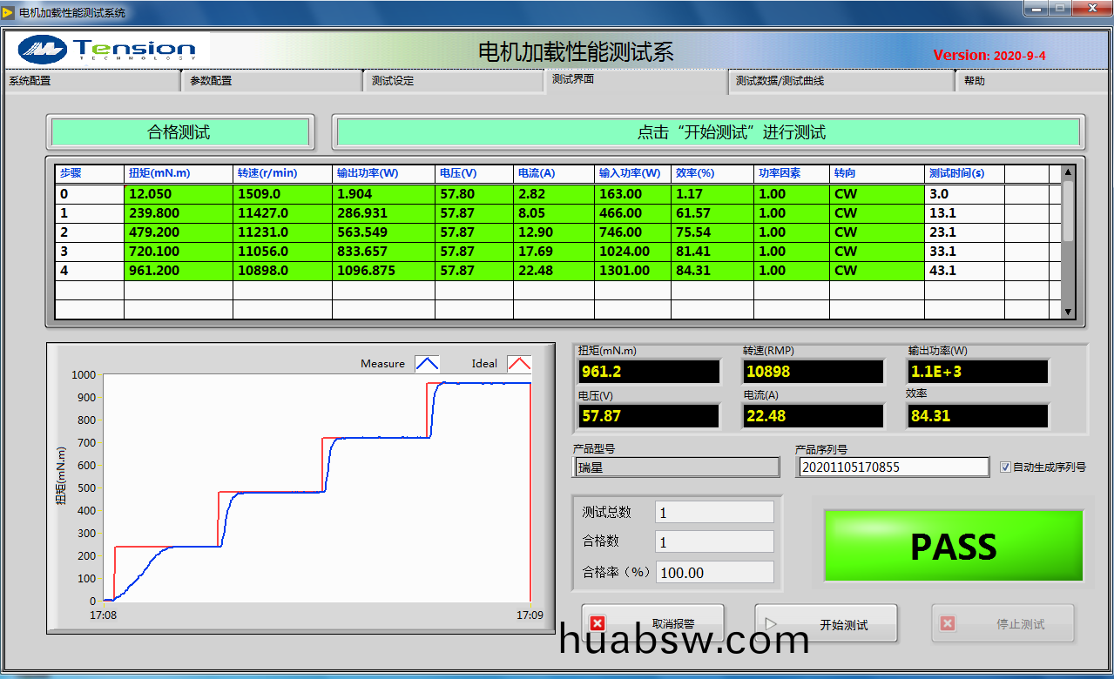This screenshot has width=1114, height=679.
Task: Click the red X icon on 取消报警
Action: pos(598,623)
